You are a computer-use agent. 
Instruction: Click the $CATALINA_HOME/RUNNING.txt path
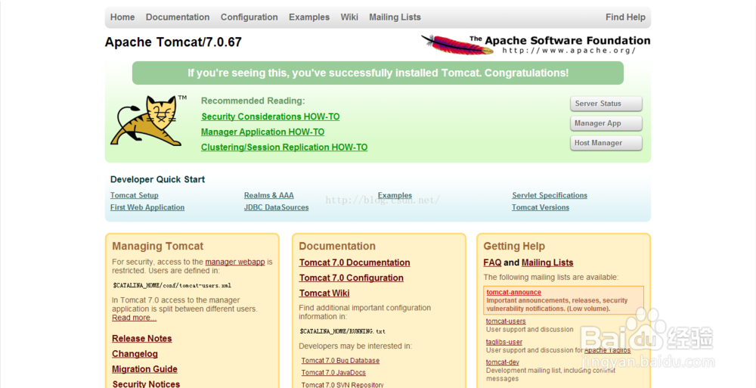tap(342, 331)
